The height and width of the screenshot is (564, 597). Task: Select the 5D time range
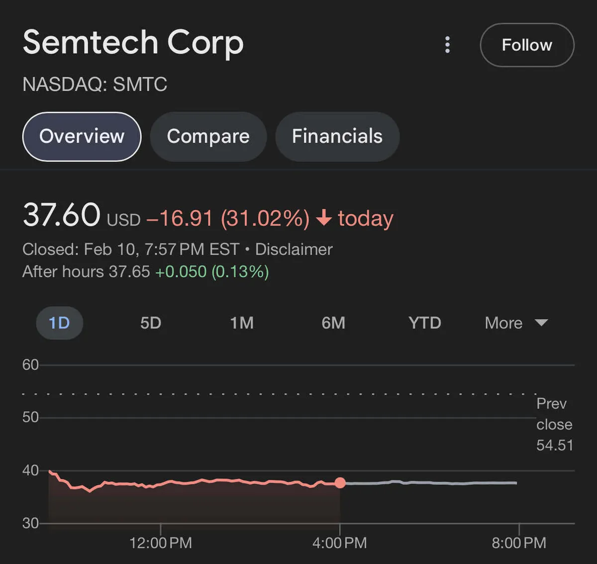[x=151, y=323]
